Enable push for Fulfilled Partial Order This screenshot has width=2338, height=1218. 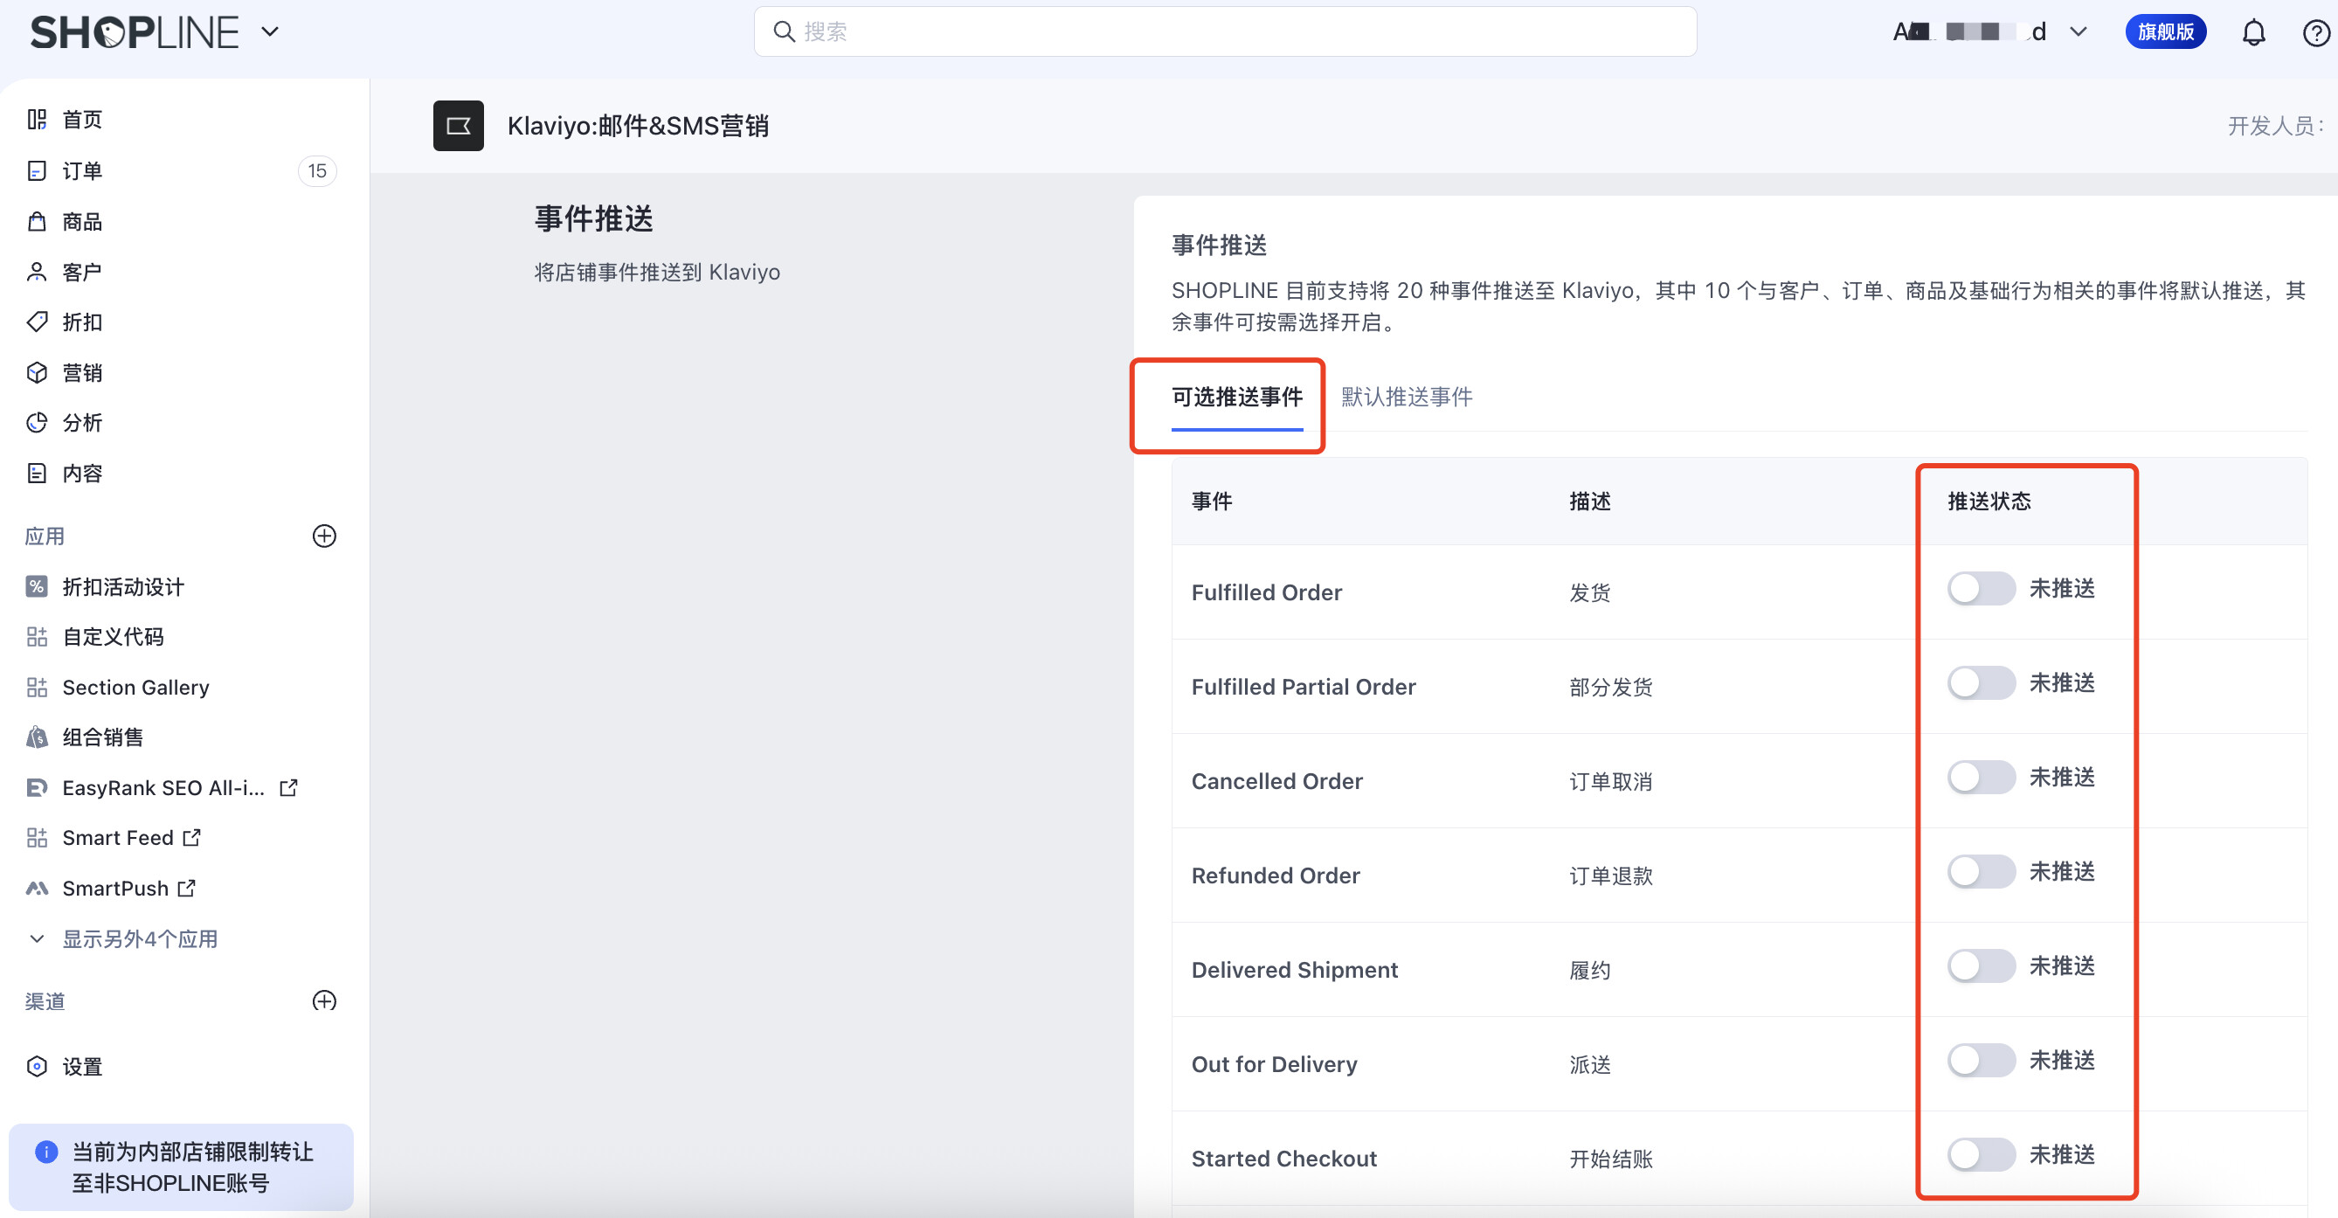pyautogui.click(x=1981, y=682)
